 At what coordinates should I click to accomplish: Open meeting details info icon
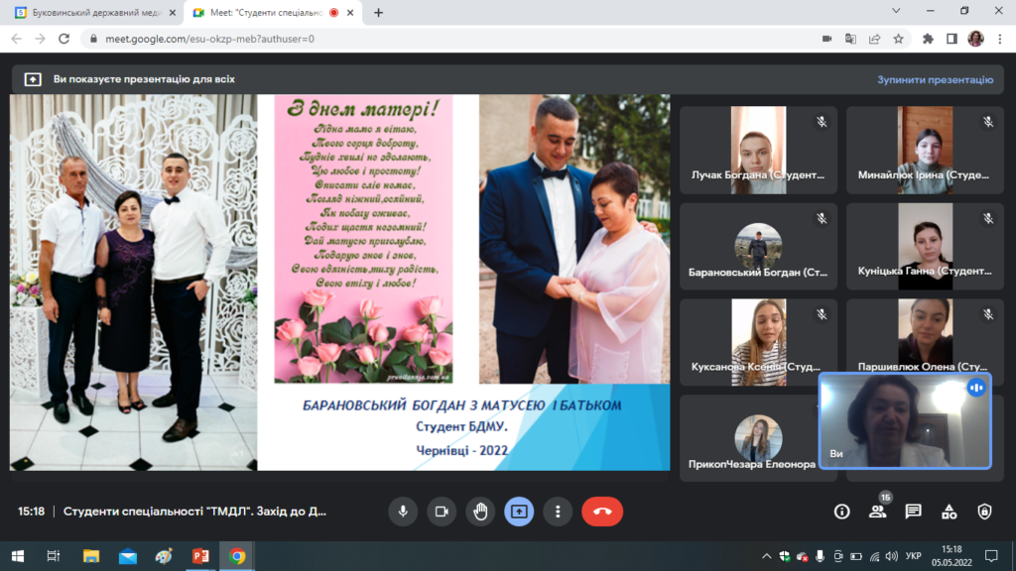click(x=842, y=512)
